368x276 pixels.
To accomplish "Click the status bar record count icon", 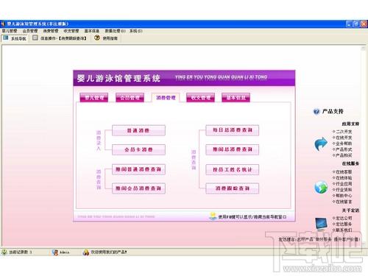I will click(4, 252).
